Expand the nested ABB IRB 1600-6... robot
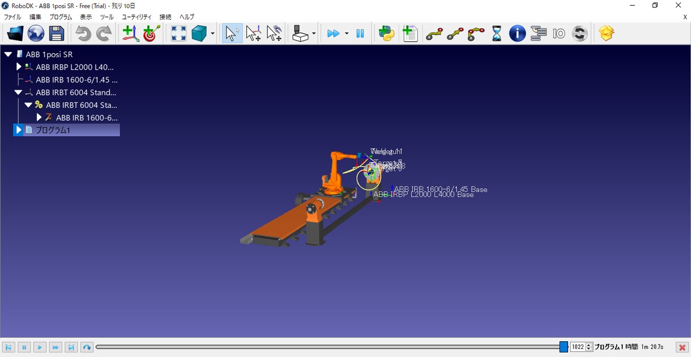Screen dimensions: 691x357 (39, 117)
